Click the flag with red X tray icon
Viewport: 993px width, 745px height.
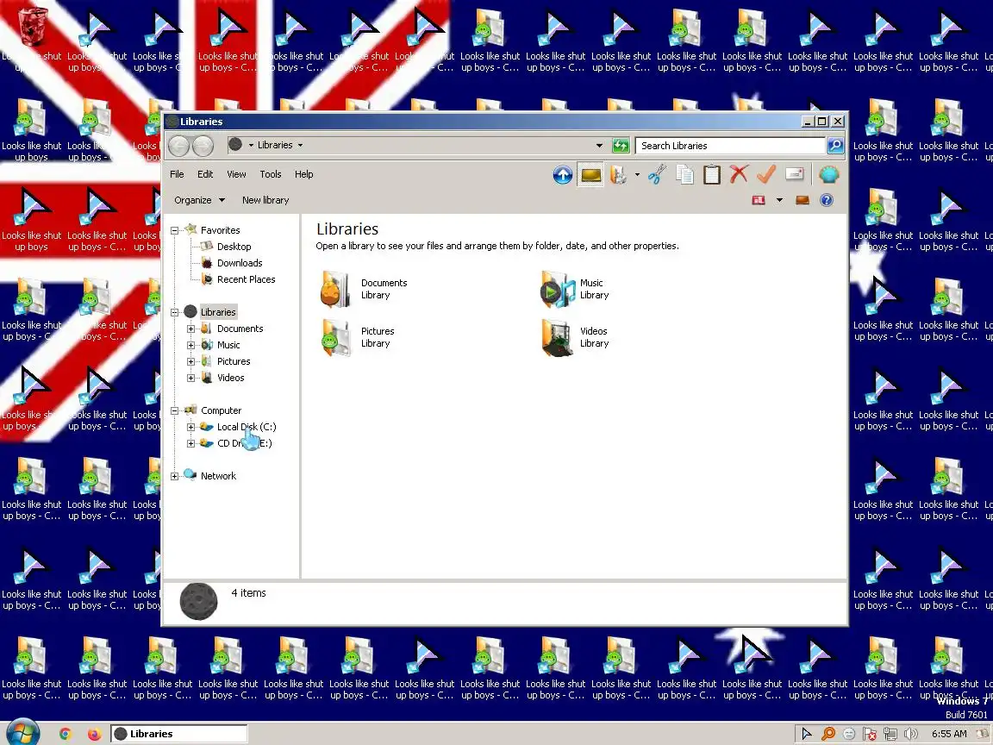click(870, 734)
